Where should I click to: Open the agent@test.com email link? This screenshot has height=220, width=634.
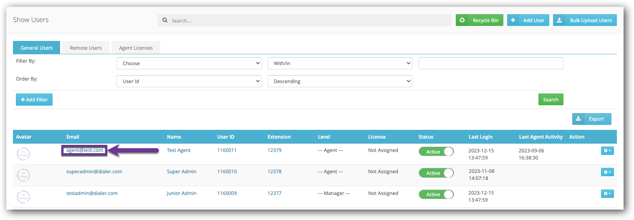[x=85, y=150]
